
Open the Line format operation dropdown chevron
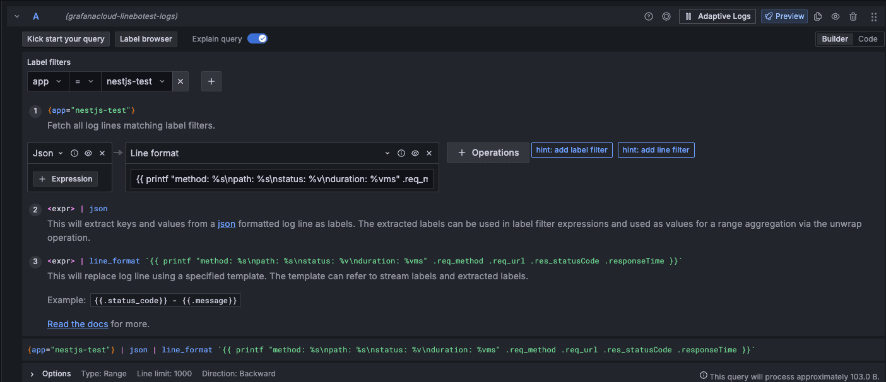click(387, 153)
